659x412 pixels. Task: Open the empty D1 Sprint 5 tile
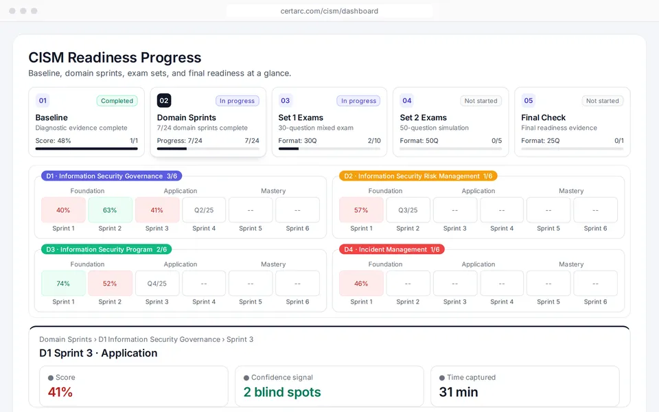[x=251, y=210]
